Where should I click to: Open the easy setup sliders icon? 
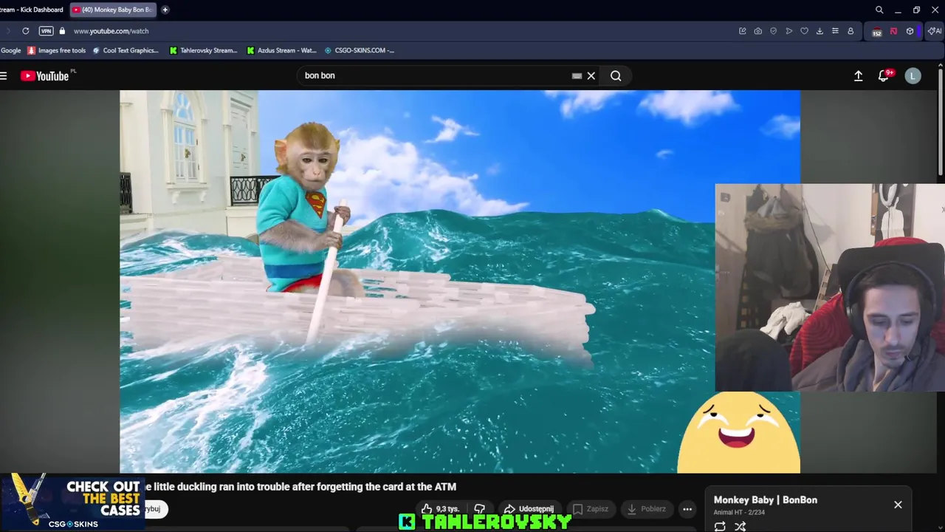coord(835,31)
